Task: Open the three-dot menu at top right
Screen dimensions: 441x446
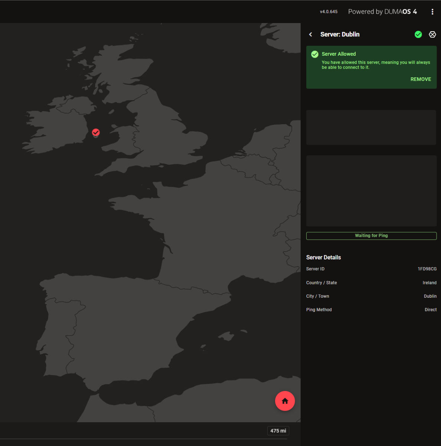Action: [x=432, y=12]
